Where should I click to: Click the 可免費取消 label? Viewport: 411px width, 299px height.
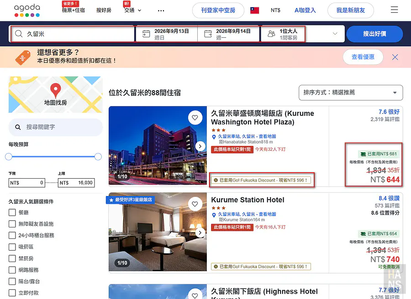(389, 267)
